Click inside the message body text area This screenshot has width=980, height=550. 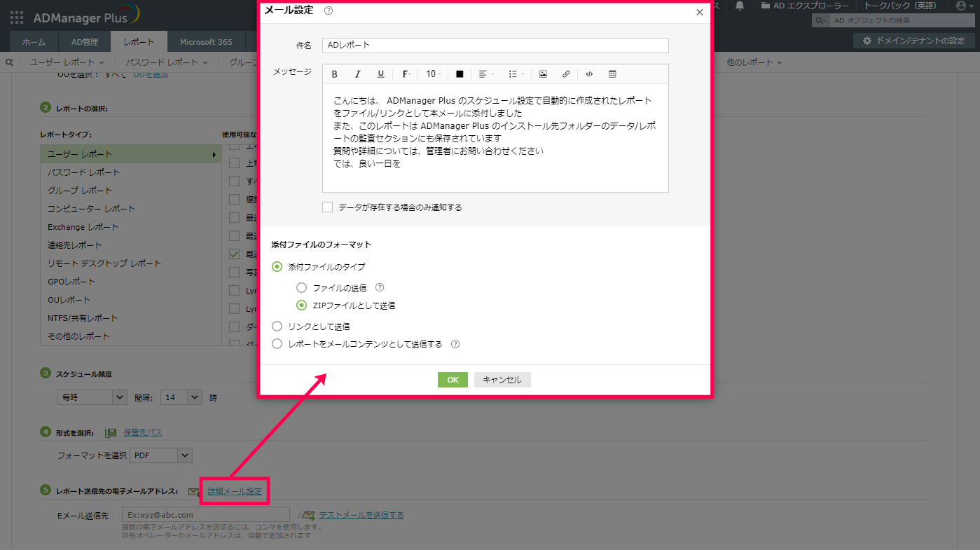click(x=495, y=138)
